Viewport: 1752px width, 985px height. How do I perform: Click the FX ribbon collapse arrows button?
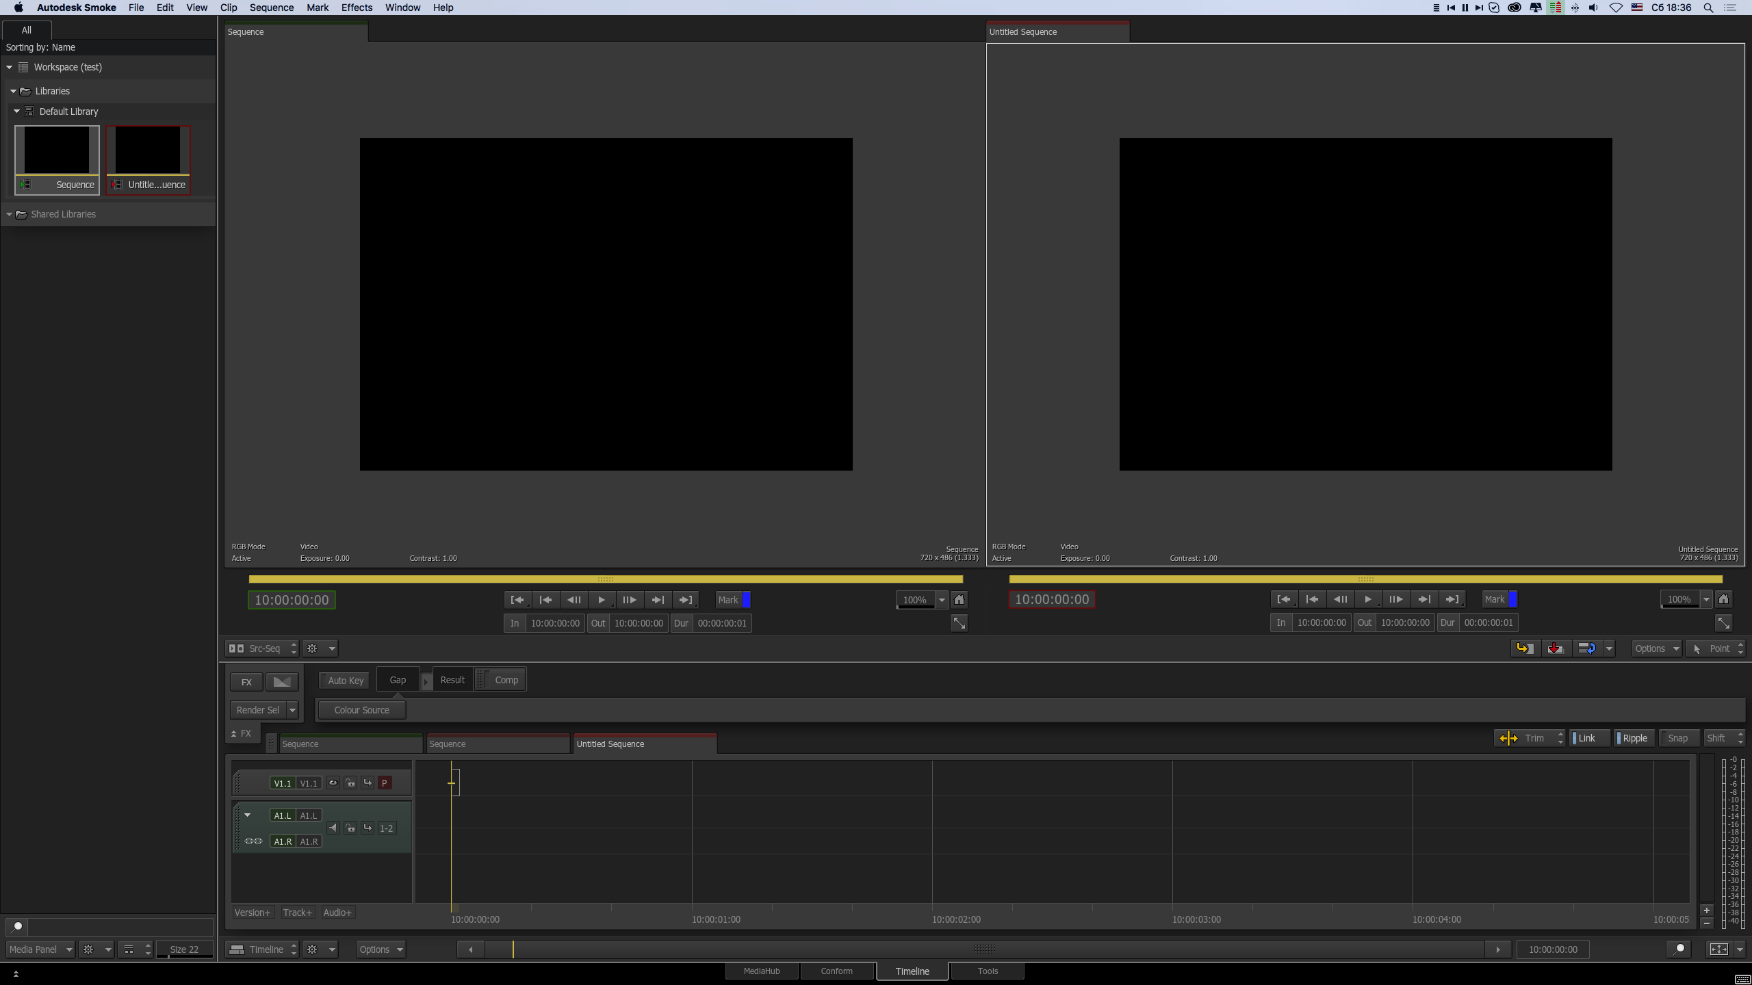tap(242, 733)
